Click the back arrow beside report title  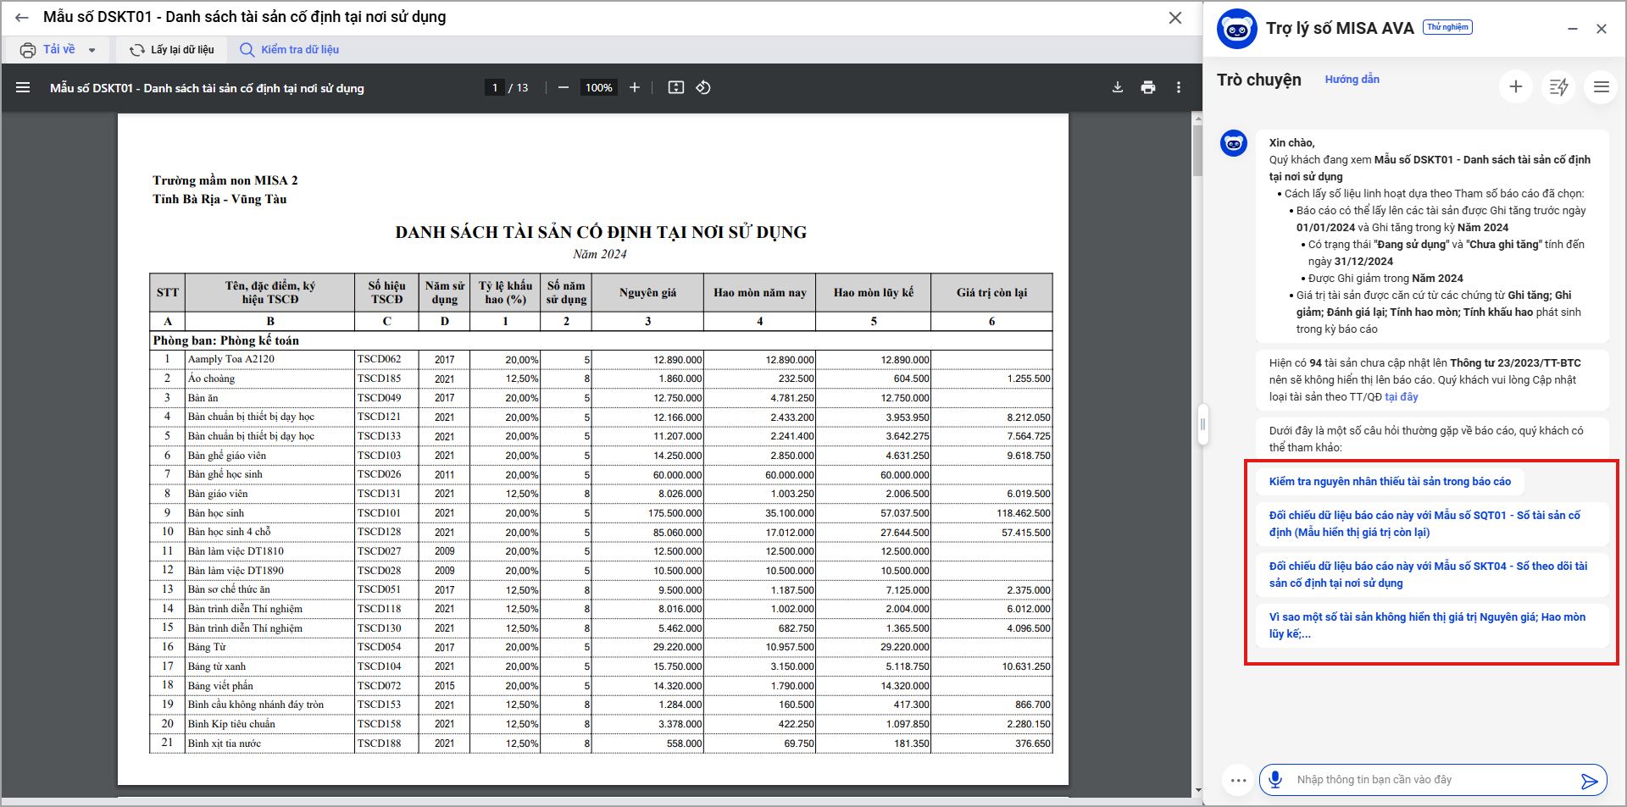22,18
